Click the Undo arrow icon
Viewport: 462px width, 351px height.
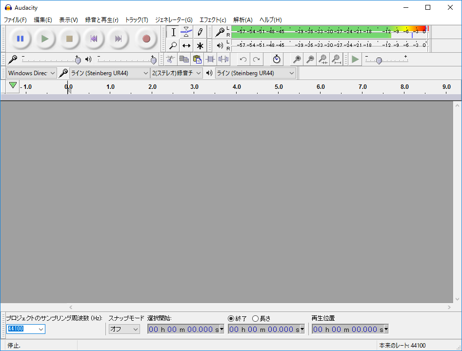point(242,59)
